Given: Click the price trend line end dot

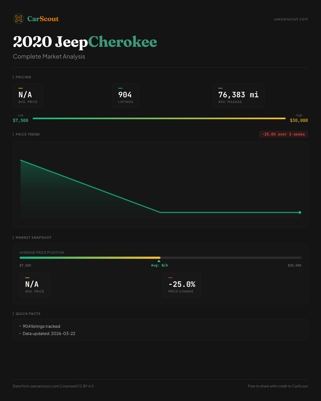Looking at the screenshot, I should (x=300, y=213).
